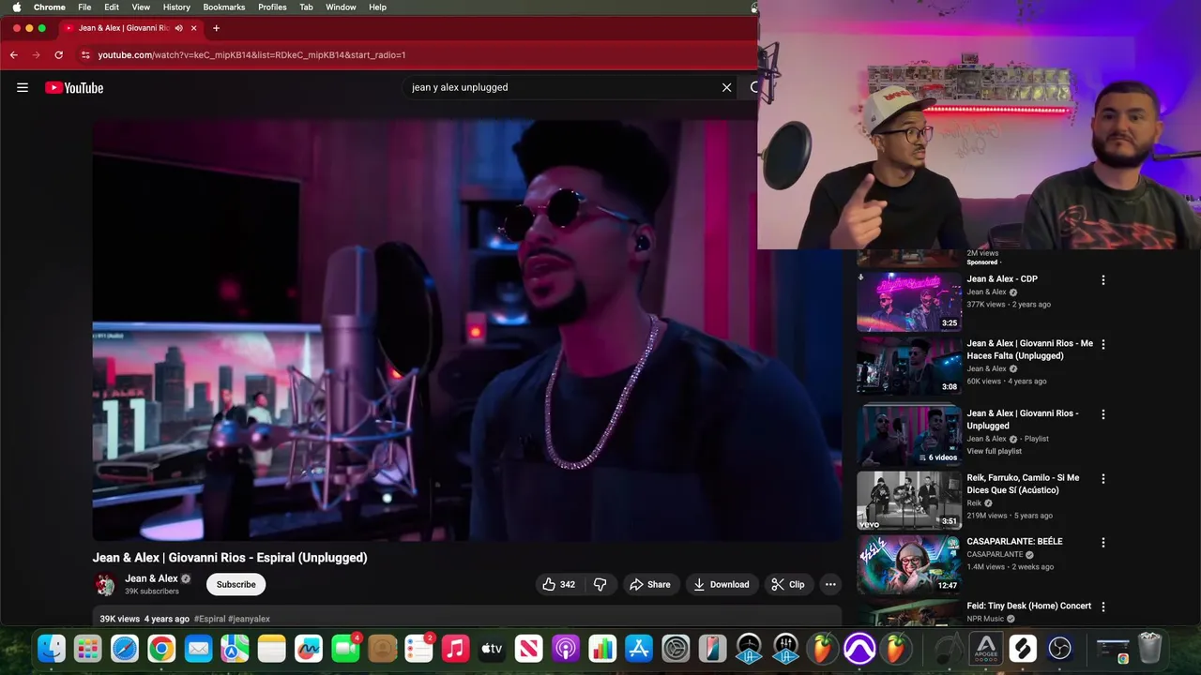Viewport: 1201px width, 675px height.
Task: Open Mail from the Dock
Action: point(198,648)
